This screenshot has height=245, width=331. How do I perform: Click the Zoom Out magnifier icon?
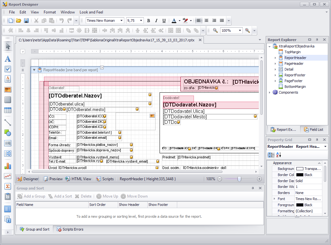215,30
